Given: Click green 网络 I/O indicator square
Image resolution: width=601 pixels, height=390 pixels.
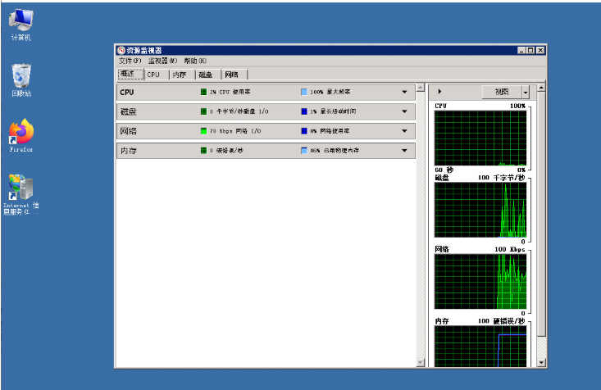Looking at the screenshot, I should pyautogui.click(x=203, y=131).
